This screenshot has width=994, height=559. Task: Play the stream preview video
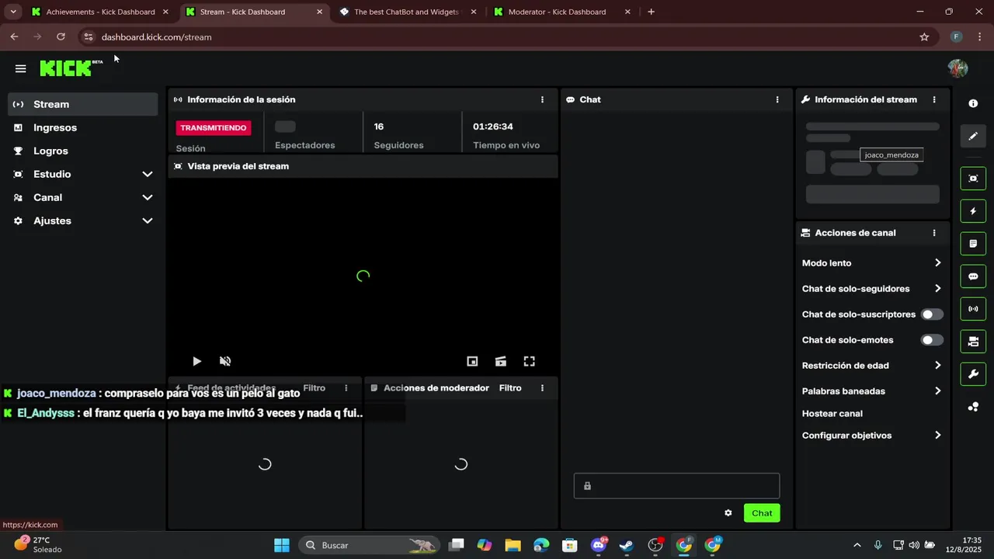coord(196,361)
